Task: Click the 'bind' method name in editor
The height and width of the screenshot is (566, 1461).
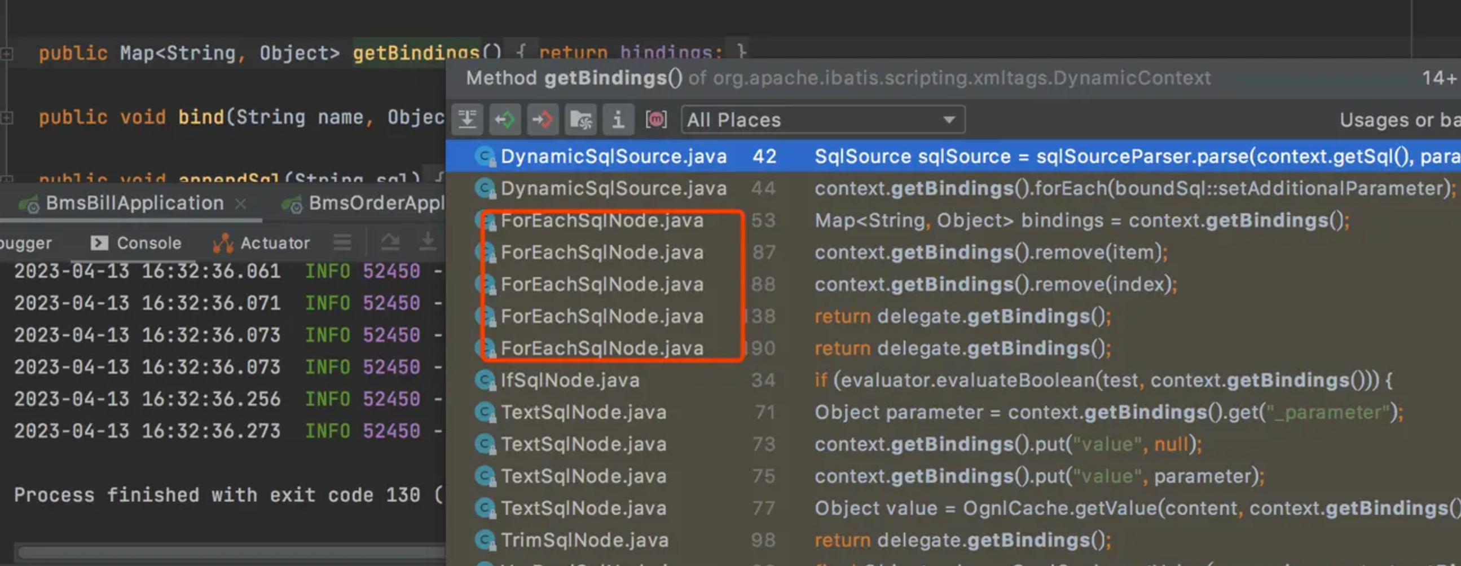Action: click(x=201, y=117)
